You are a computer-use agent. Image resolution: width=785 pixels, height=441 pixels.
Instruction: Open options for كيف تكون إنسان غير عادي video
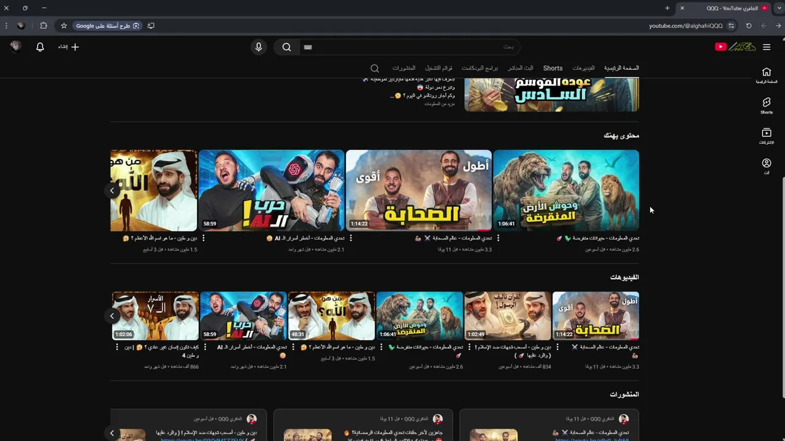coord(117,347)
